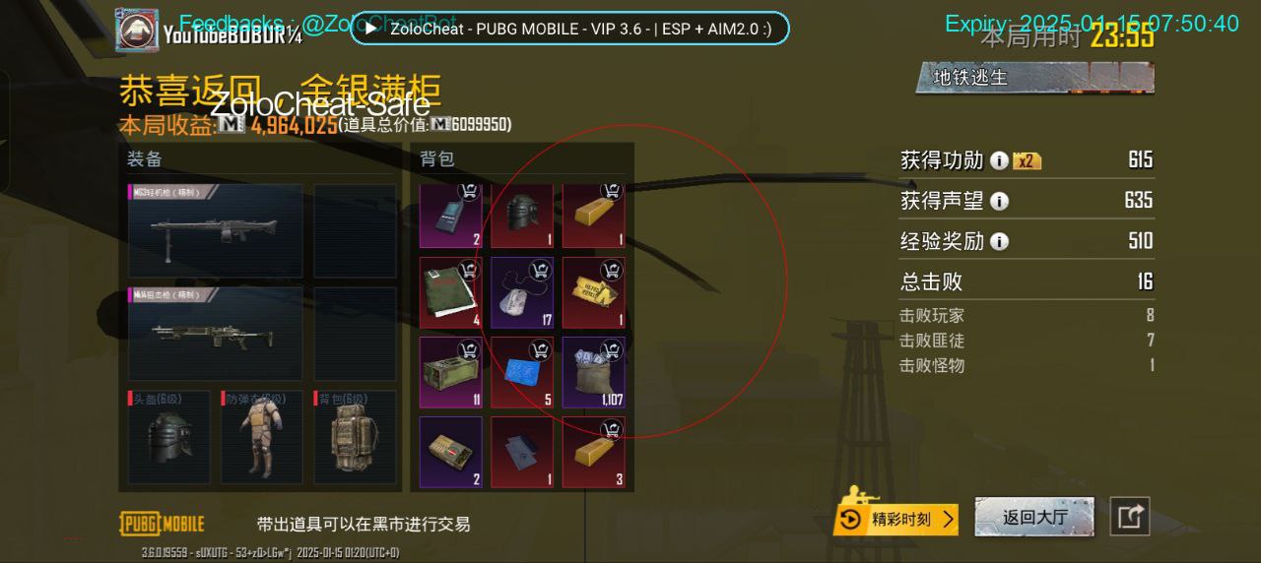Click the player avatar icon
The image size is (1261, 563).
click(137, 30)
